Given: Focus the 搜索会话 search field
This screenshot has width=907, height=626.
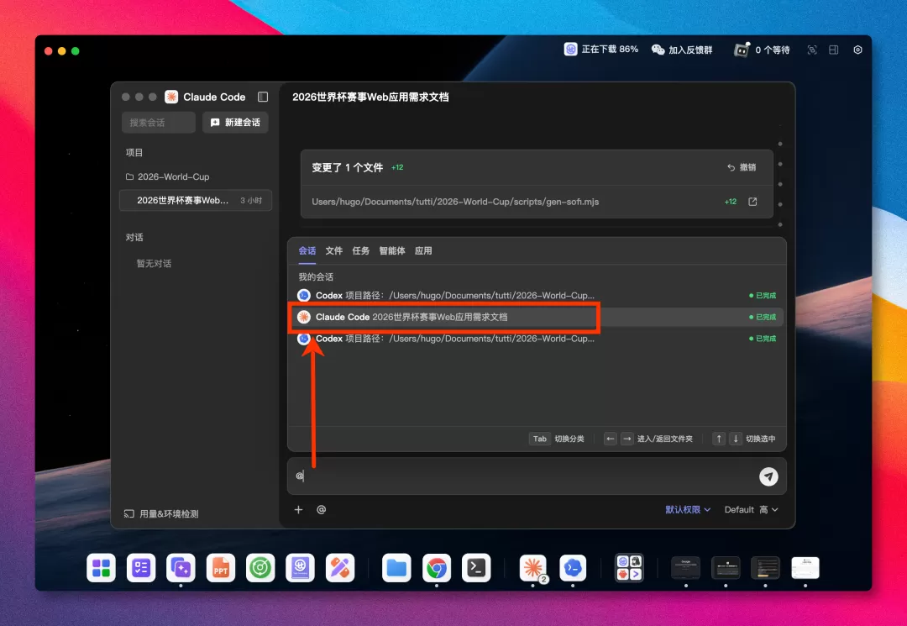Looking at the screenshot, I should point(159,123).
